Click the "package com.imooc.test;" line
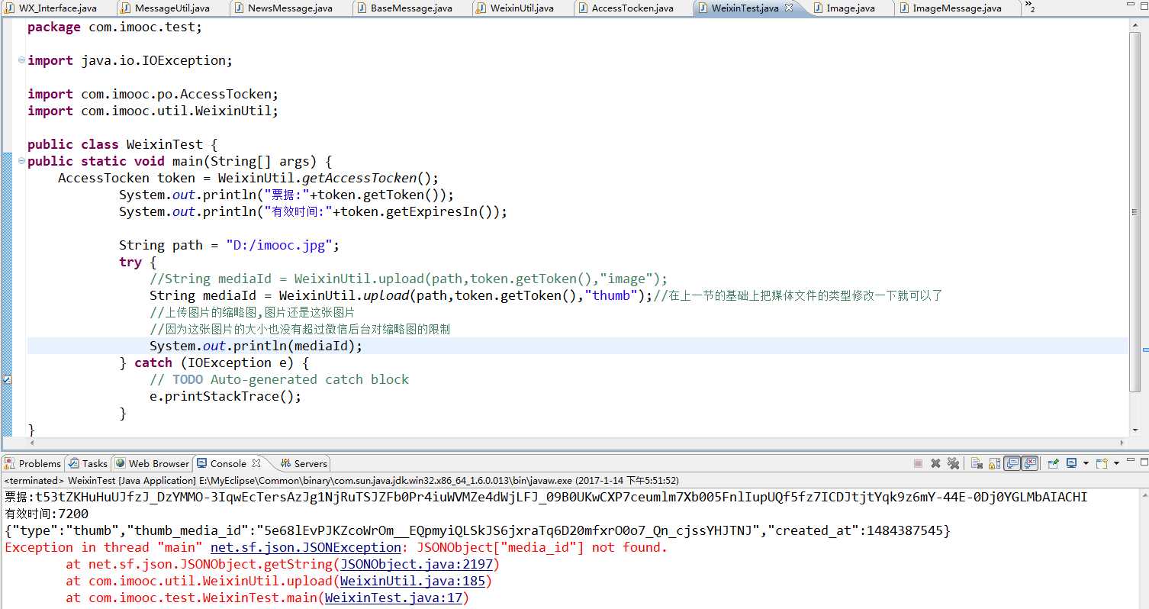Image resolution: width=1149 pixels, height=609 pixels. (115, 27)
